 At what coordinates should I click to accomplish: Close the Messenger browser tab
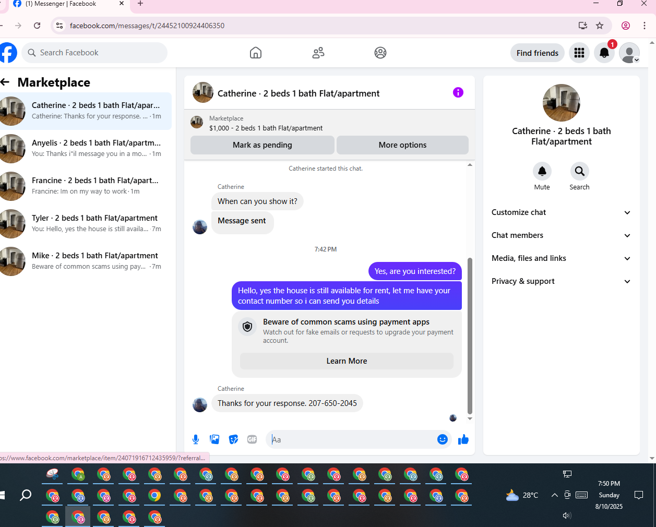(x=122, y=4)
